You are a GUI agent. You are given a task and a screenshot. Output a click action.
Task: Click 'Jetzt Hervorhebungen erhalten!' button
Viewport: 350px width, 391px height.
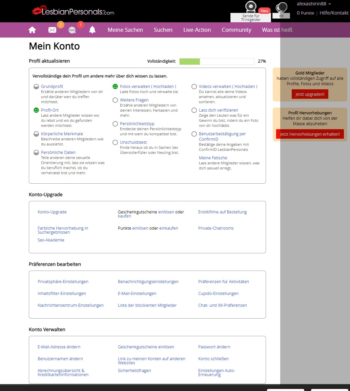pyautogui.click(x=310, y=134)
